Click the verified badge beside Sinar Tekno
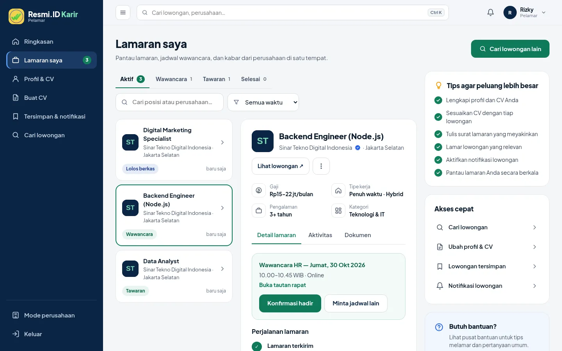 (357, 148)
